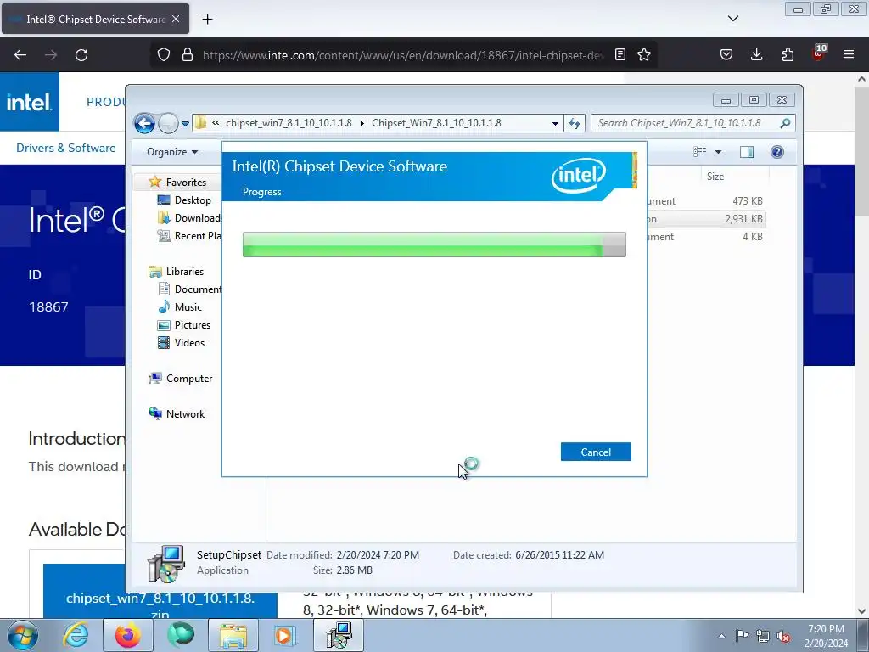This screenshot has height=652, width=869.
Task: Open the Firefox hamburger menu
Action: [849, 54]
